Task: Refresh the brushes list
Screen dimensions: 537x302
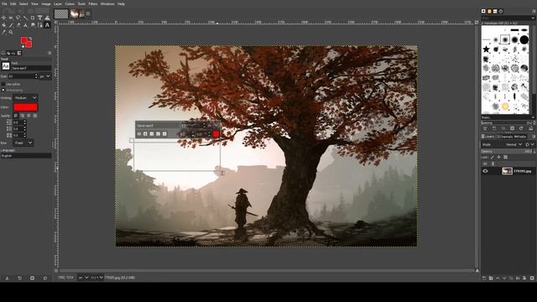Action: coord(521,128)
